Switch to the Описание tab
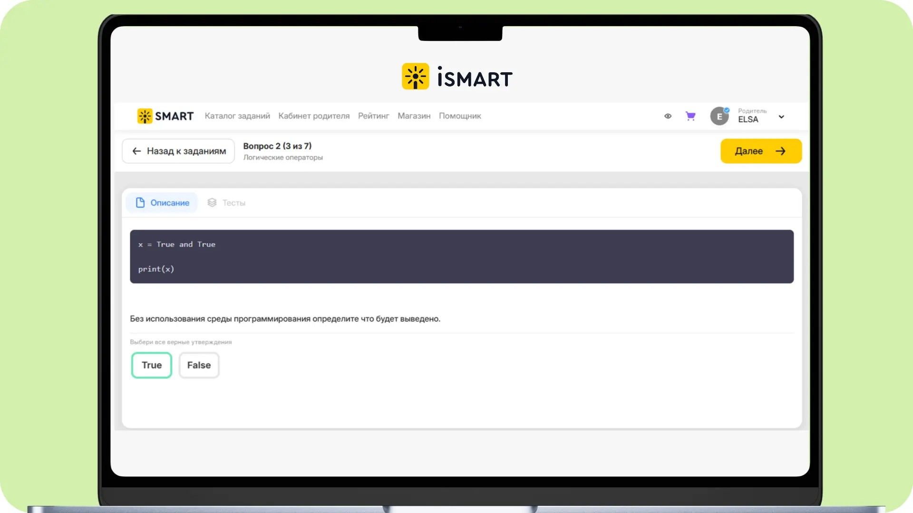The width and height of the screenshot is (913, 513). (162, 203)
